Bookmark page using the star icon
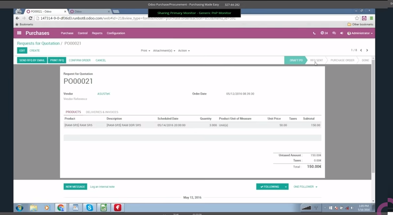The height and width of the screenshot is (215, 393). [357, 18]
